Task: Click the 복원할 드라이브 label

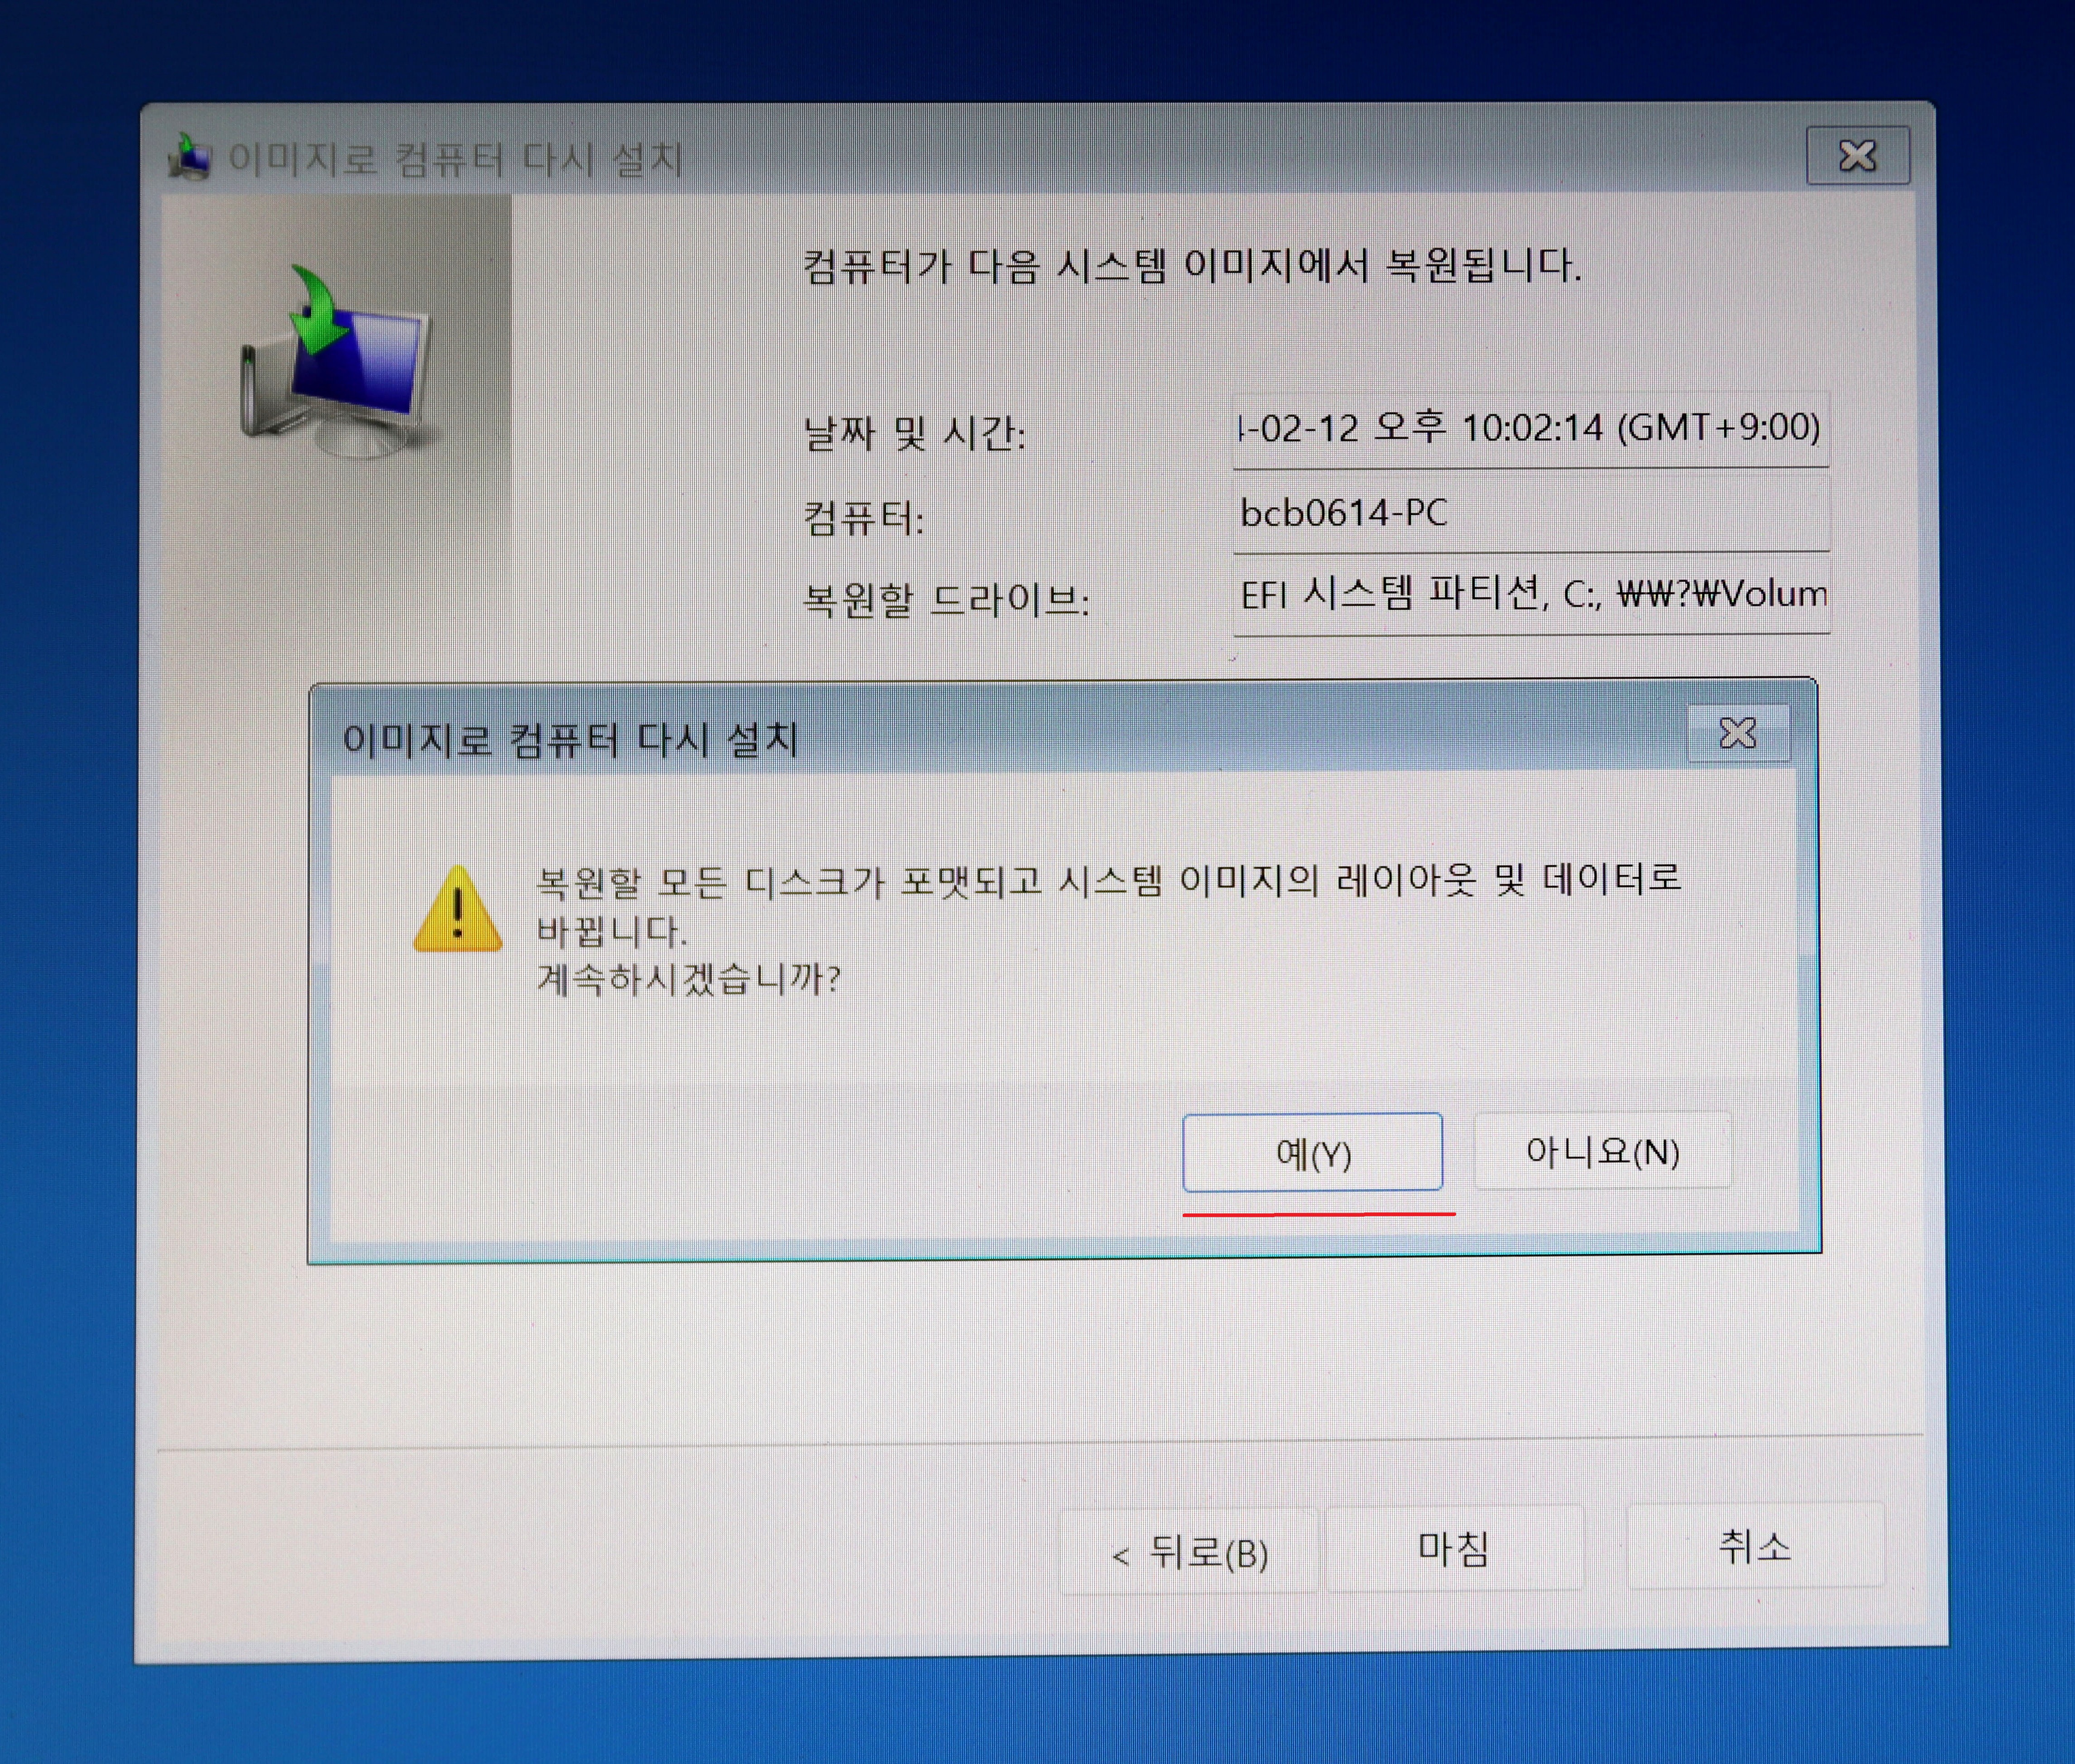Action: 946,600
